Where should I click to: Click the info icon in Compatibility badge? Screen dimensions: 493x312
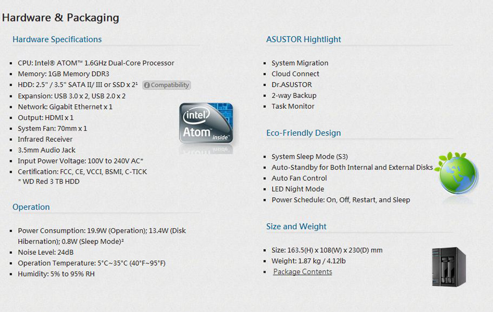pos(147,85)
